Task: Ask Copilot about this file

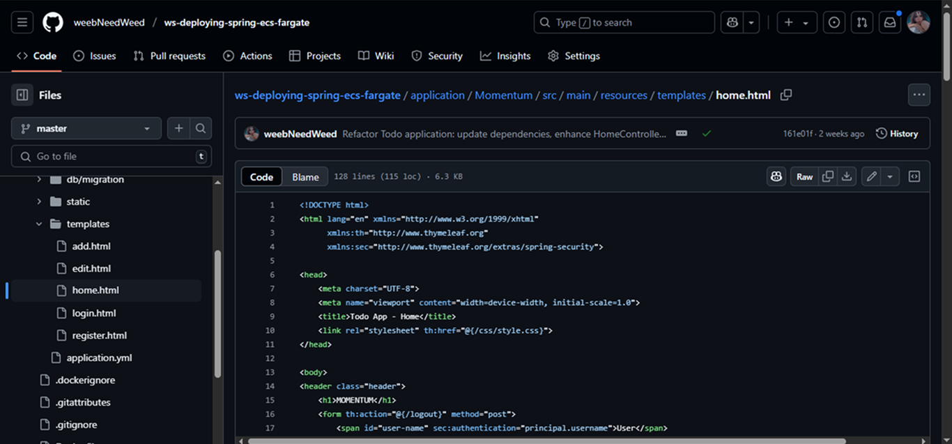Action: point(776,176)
